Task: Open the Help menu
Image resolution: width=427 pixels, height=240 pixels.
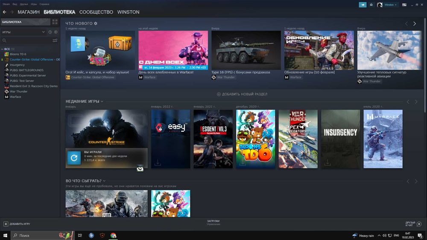Action: point(44,4)
